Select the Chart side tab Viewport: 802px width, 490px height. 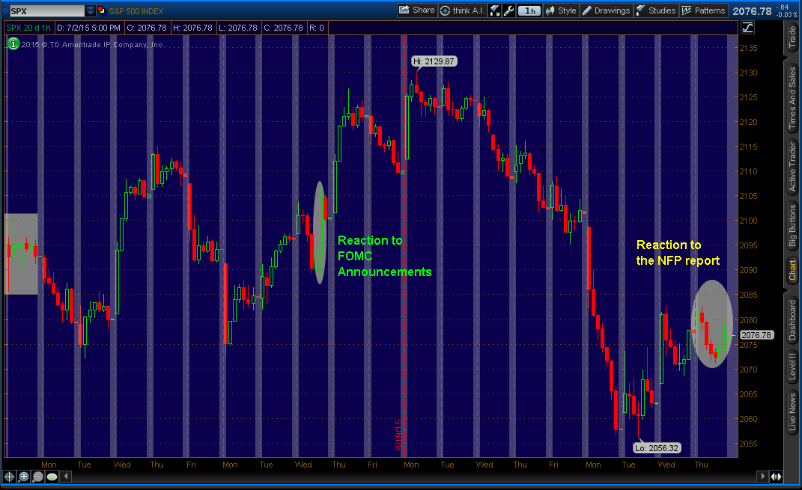(792, 270)
